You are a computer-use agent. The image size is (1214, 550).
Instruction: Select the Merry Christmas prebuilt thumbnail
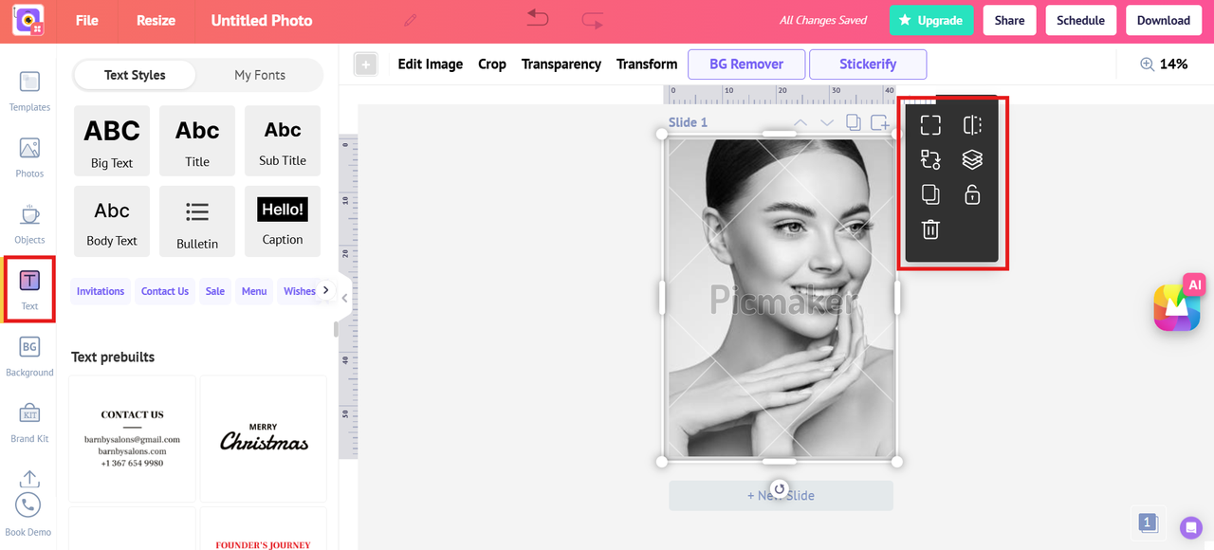point(264,439)
